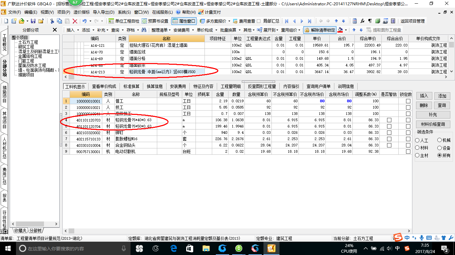Tick 锁定数量 checkbox for 普工 row
Screen dimensions: 455x255
click(408, 101)
